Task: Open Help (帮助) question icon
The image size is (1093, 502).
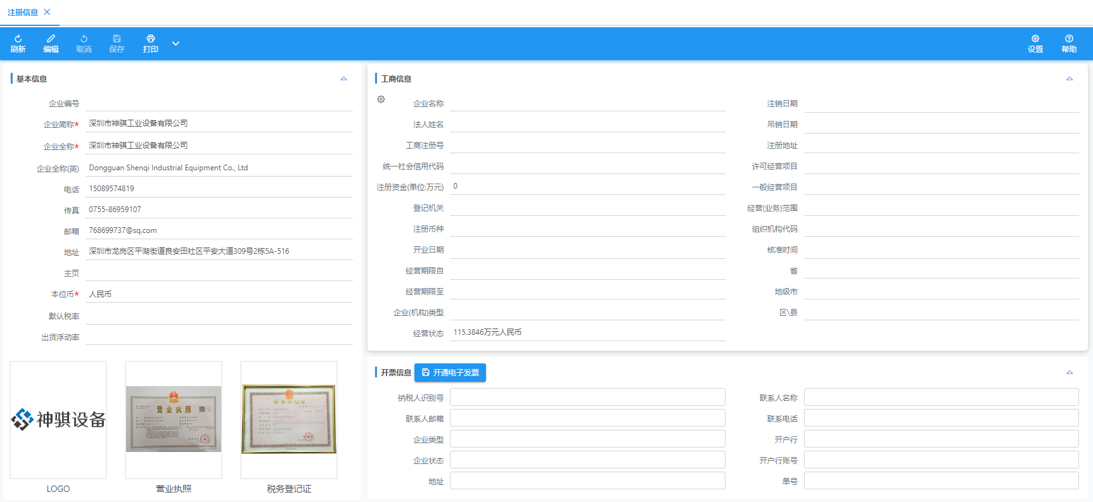Action: [1069, 39]
